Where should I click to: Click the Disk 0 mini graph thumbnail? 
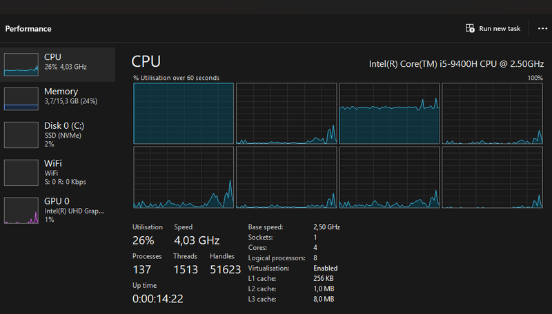(x=21, y=135)
